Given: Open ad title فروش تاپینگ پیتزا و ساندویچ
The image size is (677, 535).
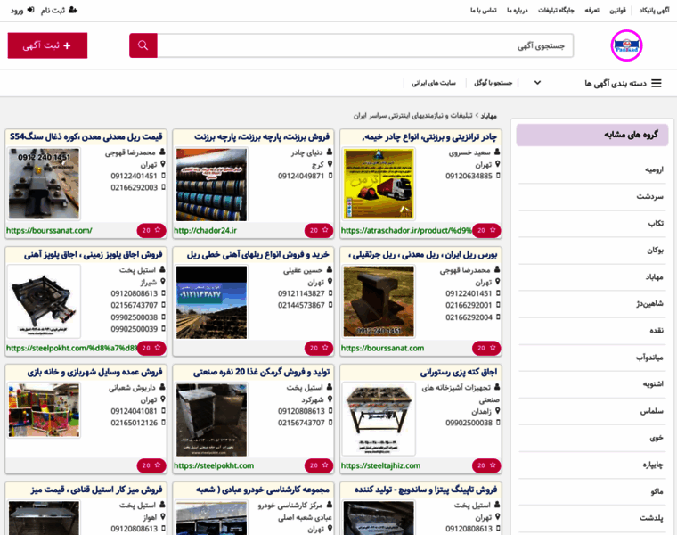Looking at the screenshot, I should [426, 490].
